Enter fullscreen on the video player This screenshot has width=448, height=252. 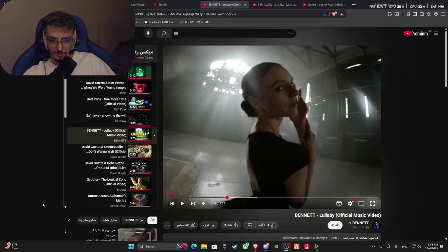(x=373, y=203)
